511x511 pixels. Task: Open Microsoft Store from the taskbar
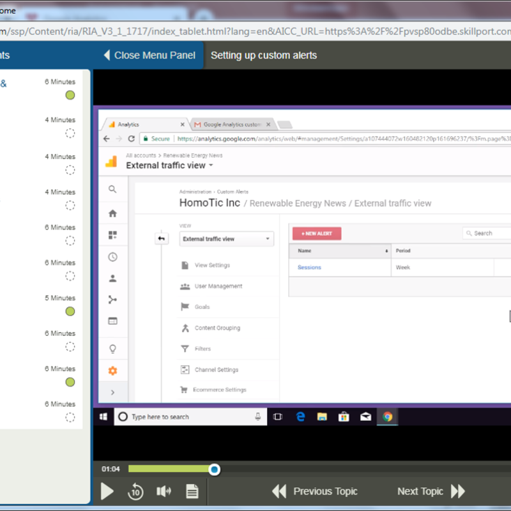coord(344,417)
